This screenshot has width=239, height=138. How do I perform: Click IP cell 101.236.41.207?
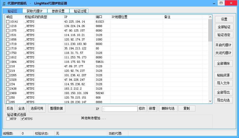75,75
